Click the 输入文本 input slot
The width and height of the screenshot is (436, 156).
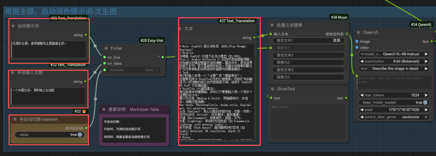point(271,34)
